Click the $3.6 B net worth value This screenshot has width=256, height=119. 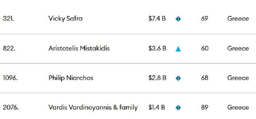157,48
